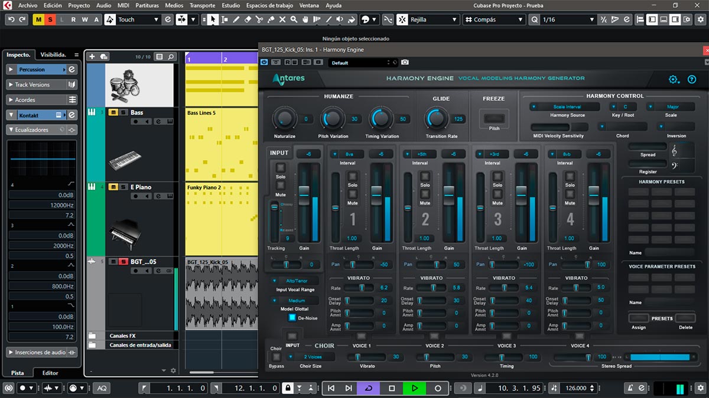
Task: Switch to the Editor tab
Action: 50,373
